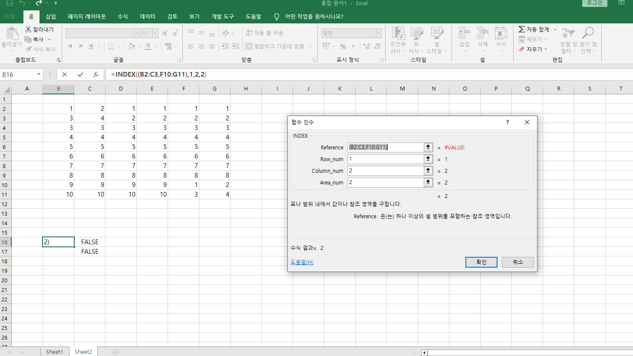Expand the Name Box dropdown arrow
The width and height of the screenshot is (633, 356).
coord(39,74)
